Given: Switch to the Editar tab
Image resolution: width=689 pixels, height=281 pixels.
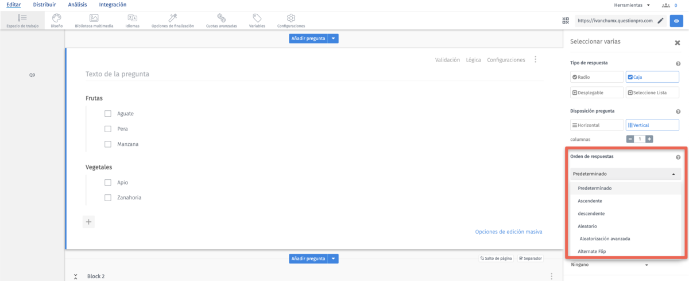Looking at the screenshot, I should click(x=14, y=5).
